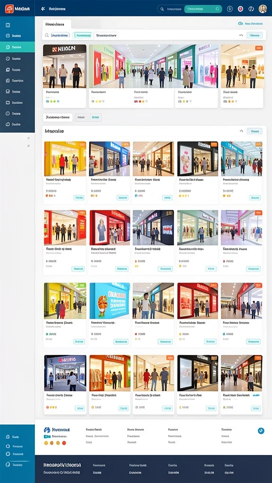Click the last item in the bottom sidebar group

17,465
